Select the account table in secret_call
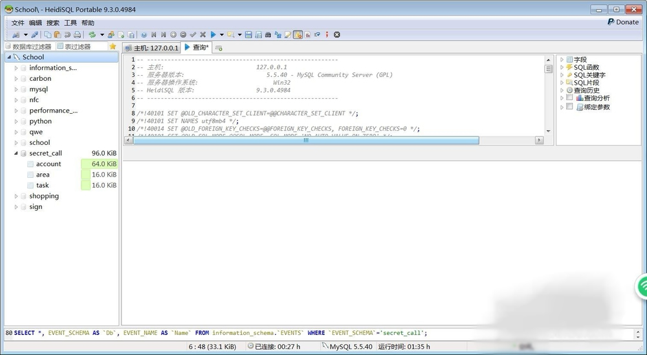This screenshot has height=355, width=647. [49, 164]
